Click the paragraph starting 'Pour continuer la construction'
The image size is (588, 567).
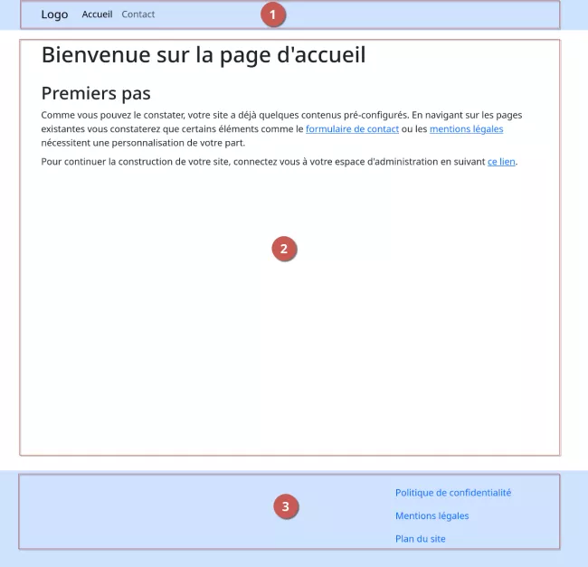point(280,162)
